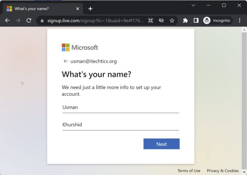The image size is (247, 175).
Task: Bookmark this page with star icon
Action: pos(172,20)
